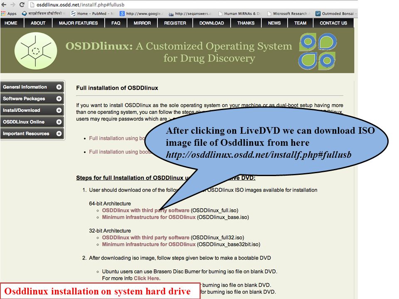
Task: Click the '(OSDDlinux_full.iso)' file name
Action: coord(214,210)
